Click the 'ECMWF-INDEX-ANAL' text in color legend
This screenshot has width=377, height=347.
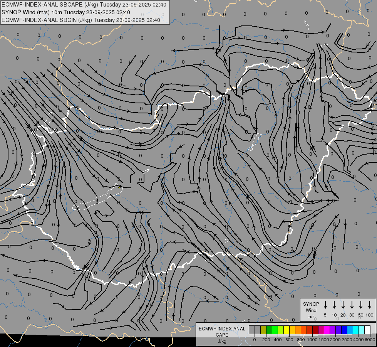[222, 329]
